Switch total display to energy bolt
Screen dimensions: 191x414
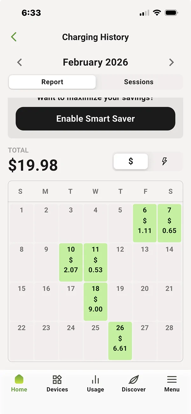[x=165, y=161]
